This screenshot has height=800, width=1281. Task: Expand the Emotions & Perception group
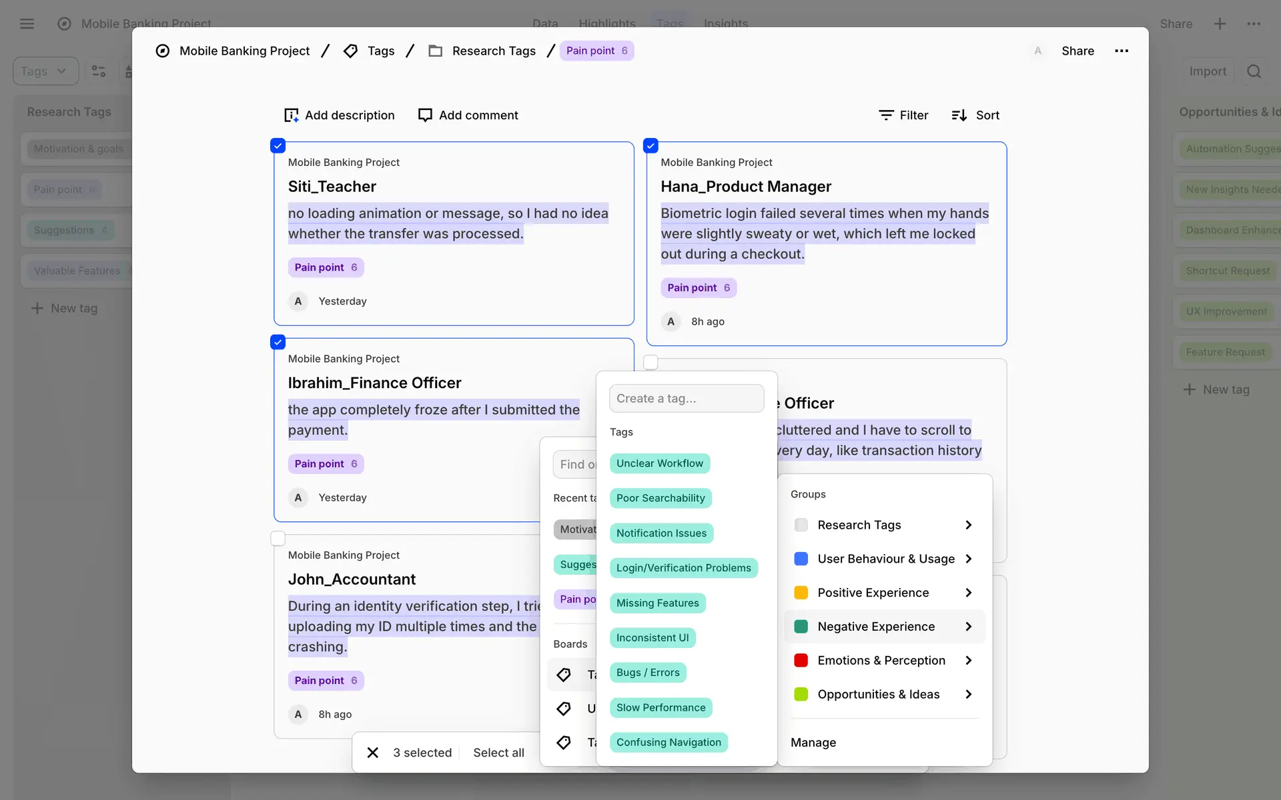(x=968, y=661)
